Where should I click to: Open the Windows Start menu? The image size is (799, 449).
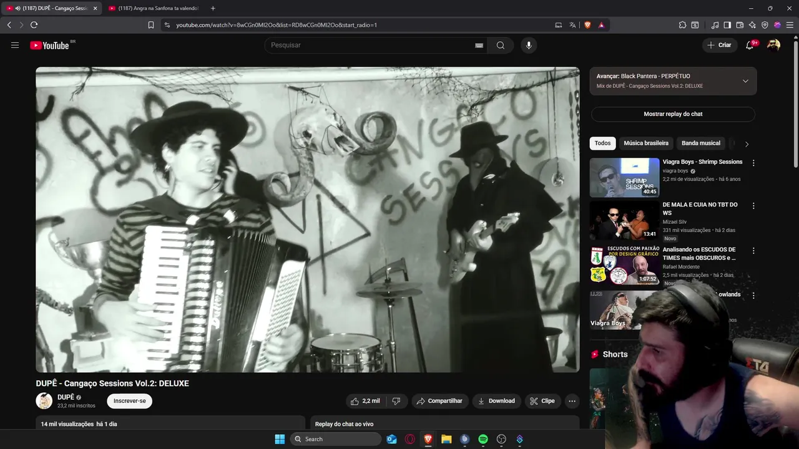(280, 439)
